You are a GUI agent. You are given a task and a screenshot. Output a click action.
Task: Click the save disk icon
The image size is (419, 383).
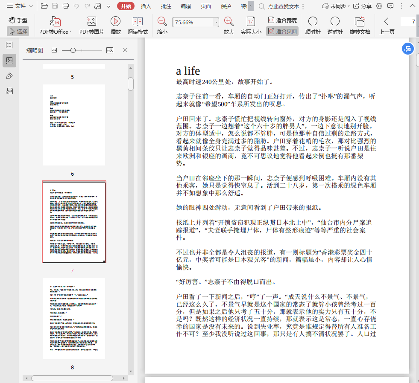coord(55,6)
